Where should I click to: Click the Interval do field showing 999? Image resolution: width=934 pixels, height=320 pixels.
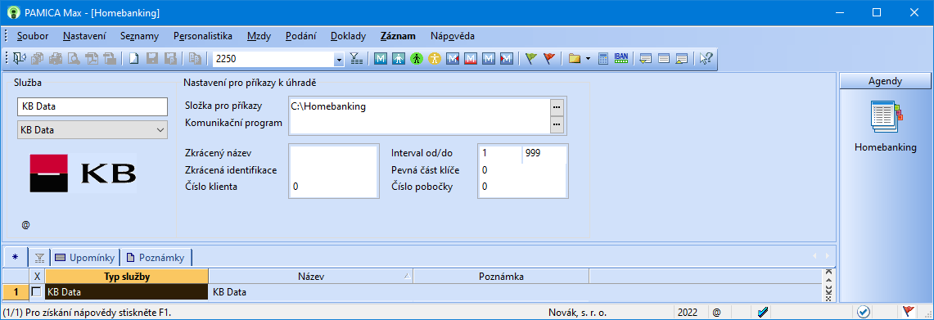pos(544,153)
